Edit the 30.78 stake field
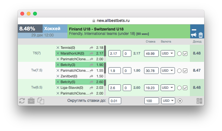 coord(151,71)
